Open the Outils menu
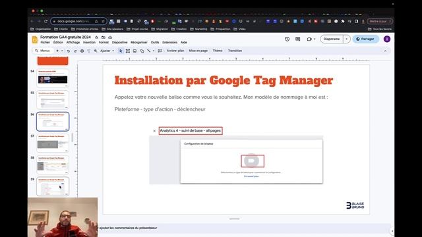Image resolution: width=422 pixels, height=237 pixels. click(155, 42)
